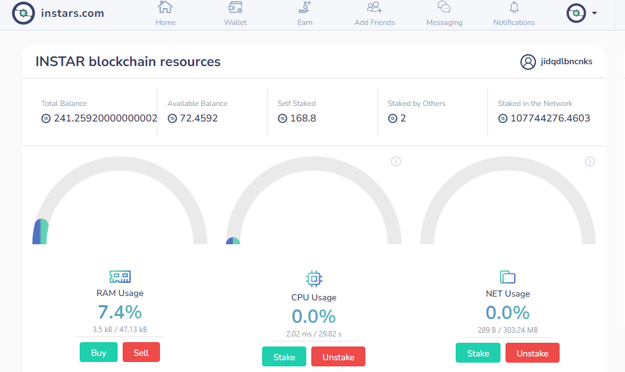This screenshot has width=625, height=372.
Task: Open the Wallet icon in the navbar
Action: 235,7
